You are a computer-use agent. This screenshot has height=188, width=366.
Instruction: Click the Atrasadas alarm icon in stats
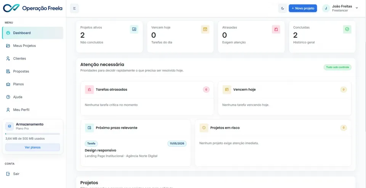(276, 29)
